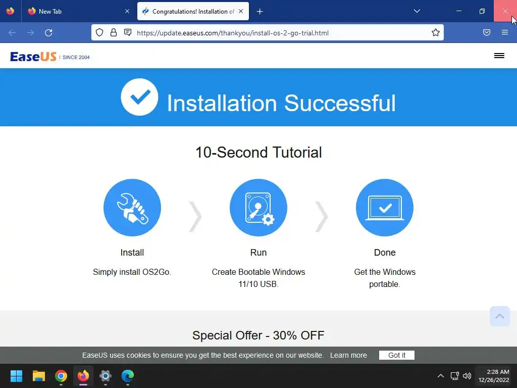Click the Firefox View icon in tab bar
517x388 pixels.
pyautogui.click(x=10, y=11)
